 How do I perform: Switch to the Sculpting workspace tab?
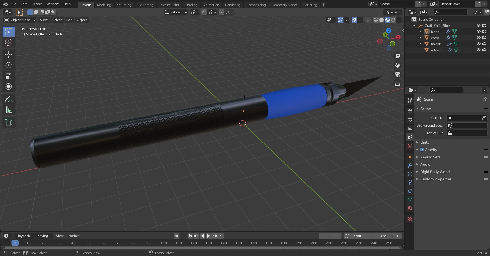pyautogui.click(x=124, y=5)
